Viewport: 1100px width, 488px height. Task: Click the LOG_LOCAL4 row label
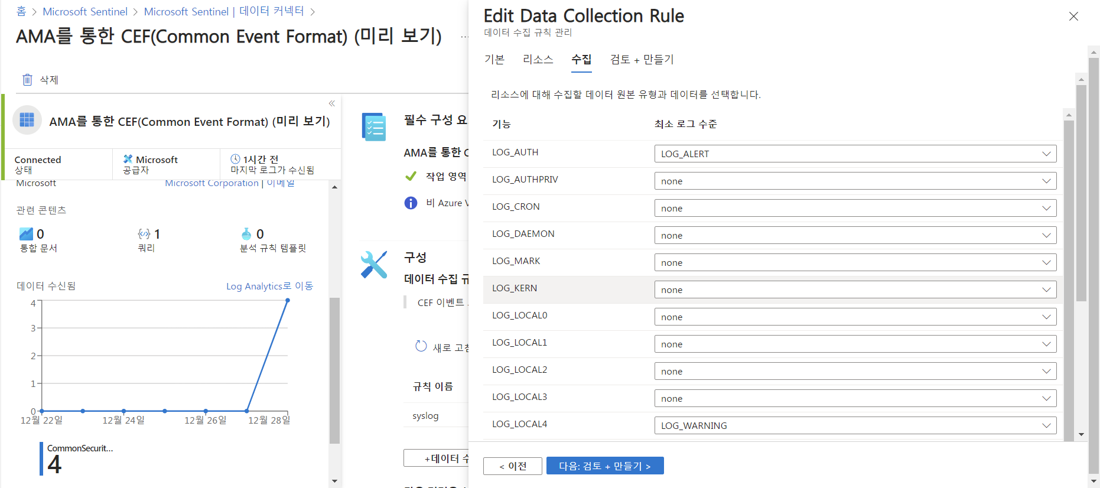point(519,424)
